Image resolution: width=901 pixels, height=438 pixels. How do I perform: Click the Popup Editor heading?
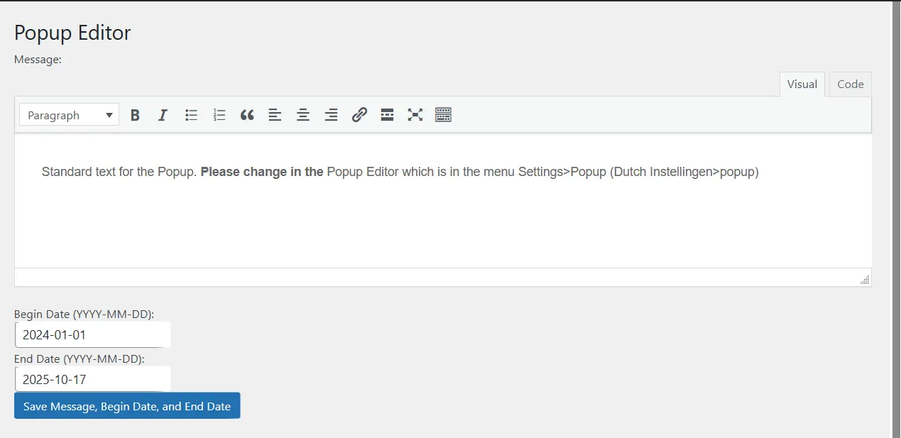(72, 33)
